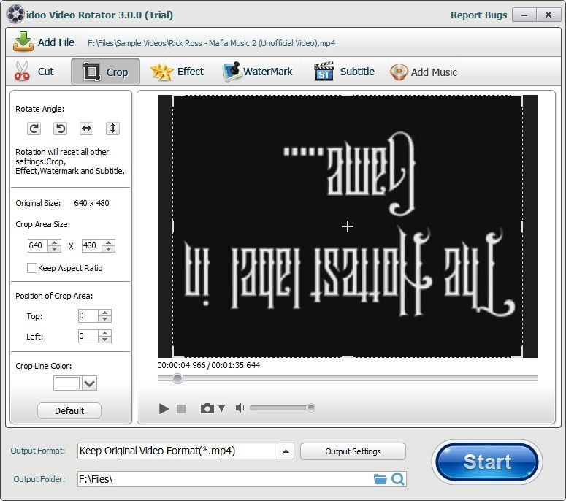Click the Add File download icon

pos(23,42)
